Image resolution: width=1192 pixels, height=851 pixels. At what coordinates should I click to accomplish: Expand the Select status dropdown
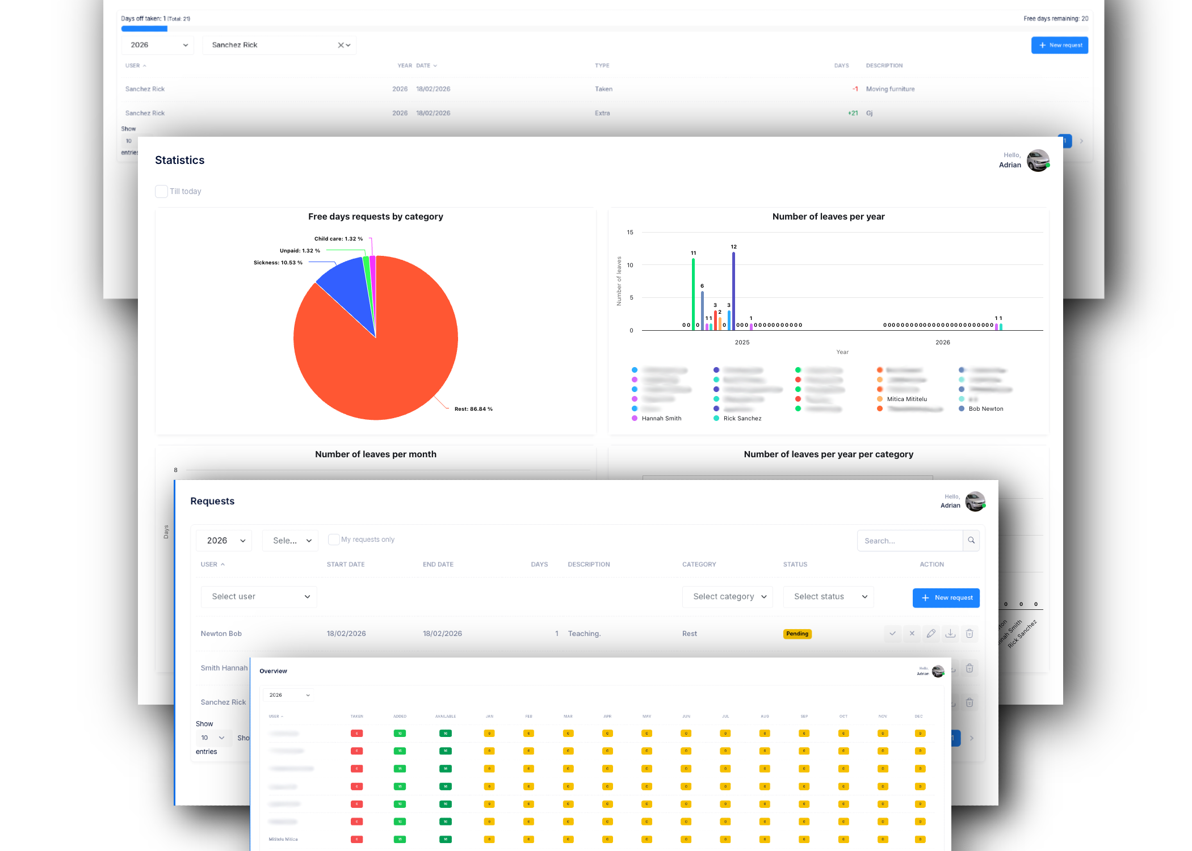(829, 597)
